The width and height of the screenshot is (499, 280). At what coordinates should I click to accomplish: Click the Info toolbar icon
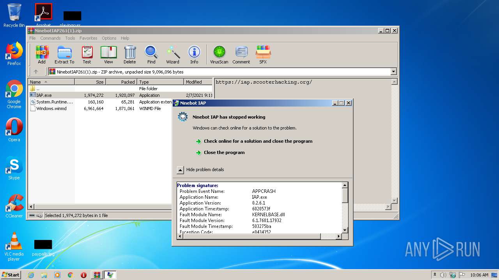pos(194,55)
